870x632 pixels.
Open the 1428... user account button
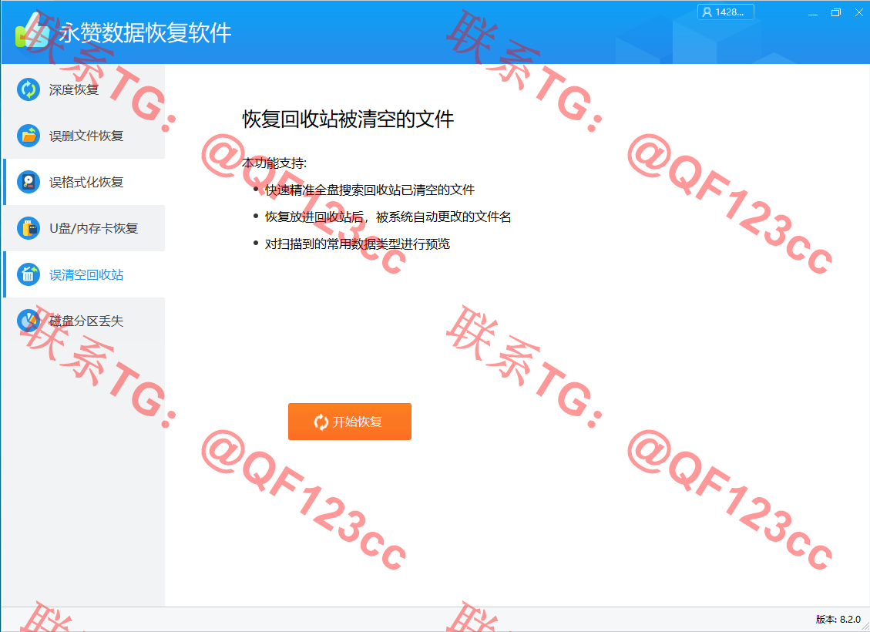coord(726,12)
